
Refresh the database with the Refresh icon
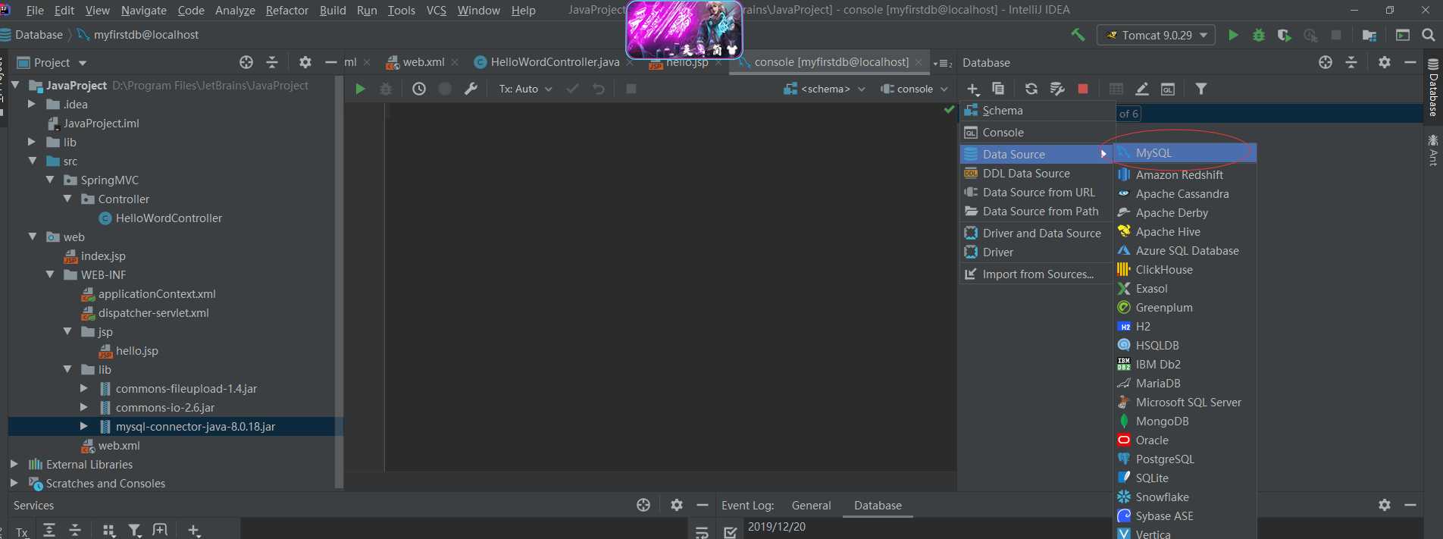click(1031, 89)
